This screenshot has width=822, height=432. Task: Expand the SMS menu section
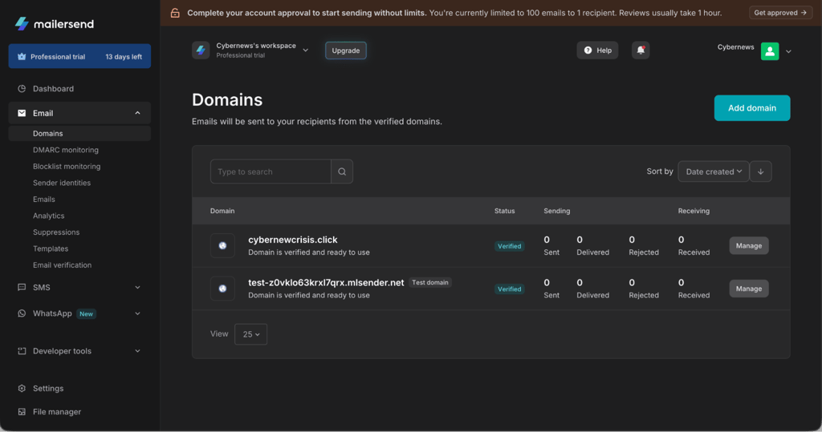point(137,287)
